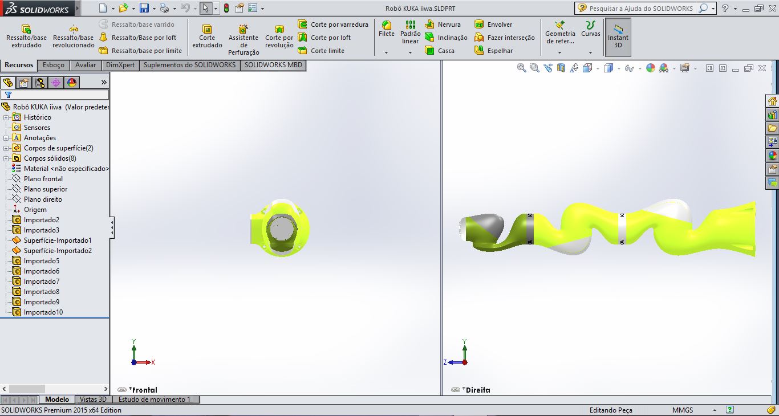Click the feature tree filter field
This screenshot has height=416, width=779.
click(55, 95)
